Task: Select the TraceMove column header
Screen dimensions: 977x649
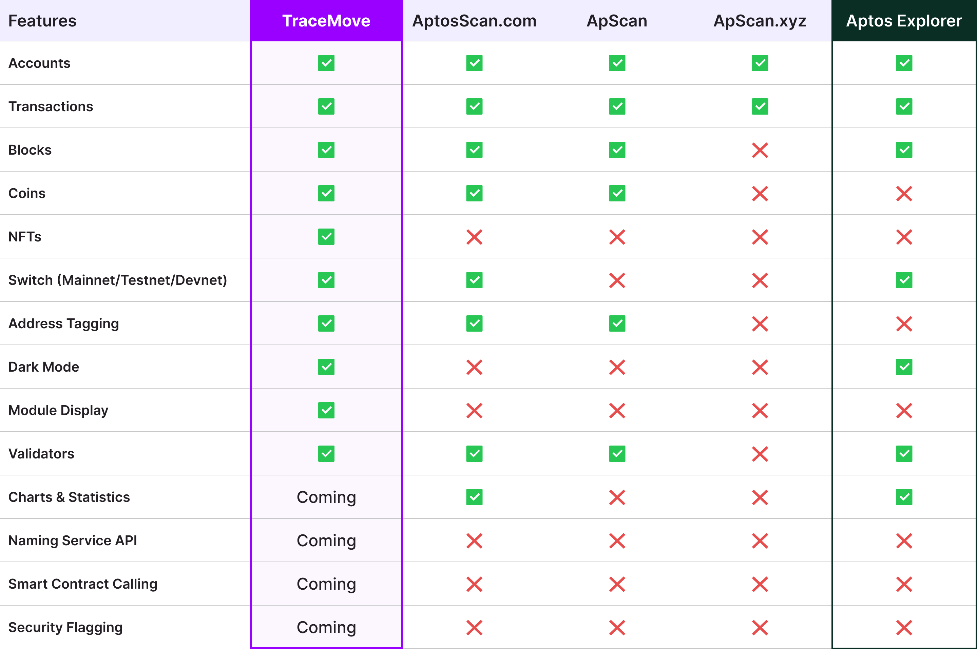Action: (326, 21)
